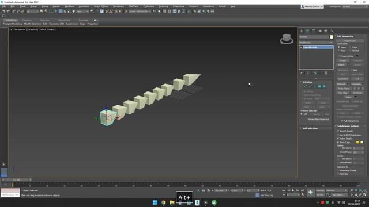Click the Undo arrow in the main toolbar
Image resolution: width=369 pixels, height=207 pixels.
click(4, 11)
